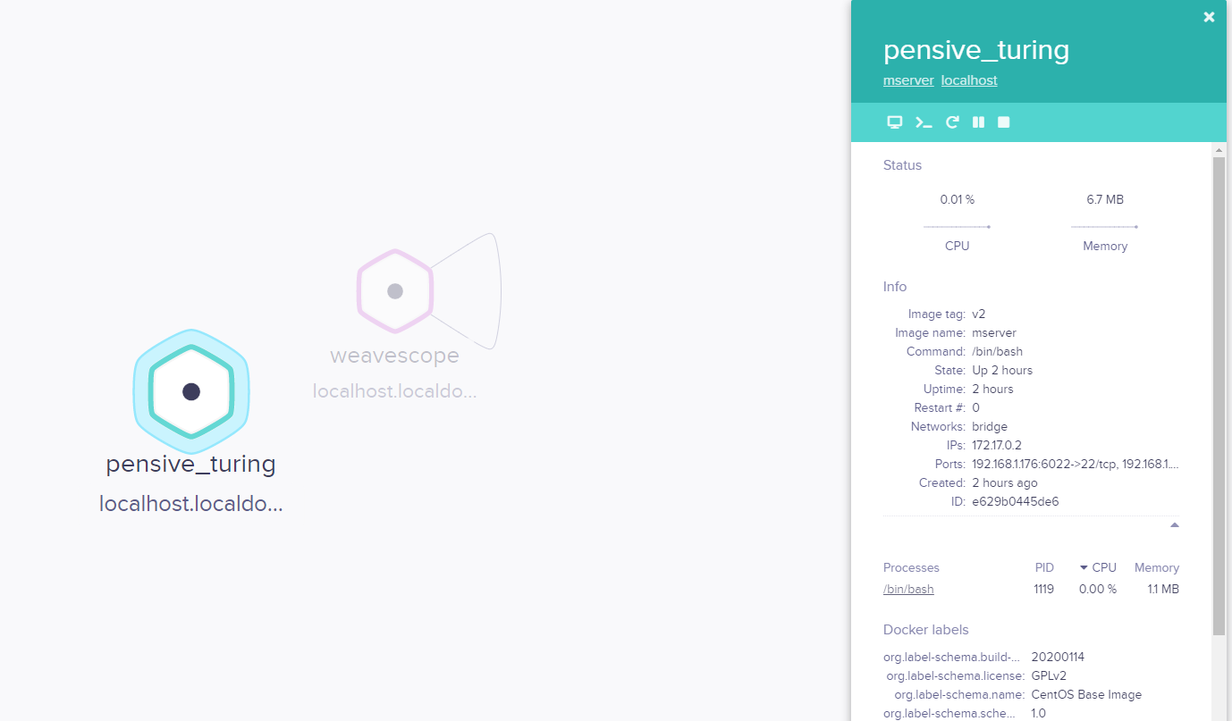Restart the container with the reload icon
This screenshot has height=721, width=1232.
(x=953, y=122)
